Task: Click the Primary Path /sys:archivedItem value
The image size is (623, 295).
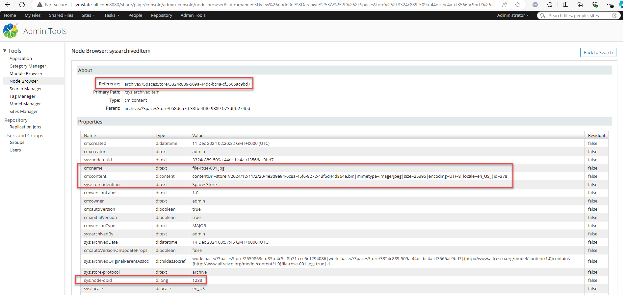Action: (x=142, y=92)
